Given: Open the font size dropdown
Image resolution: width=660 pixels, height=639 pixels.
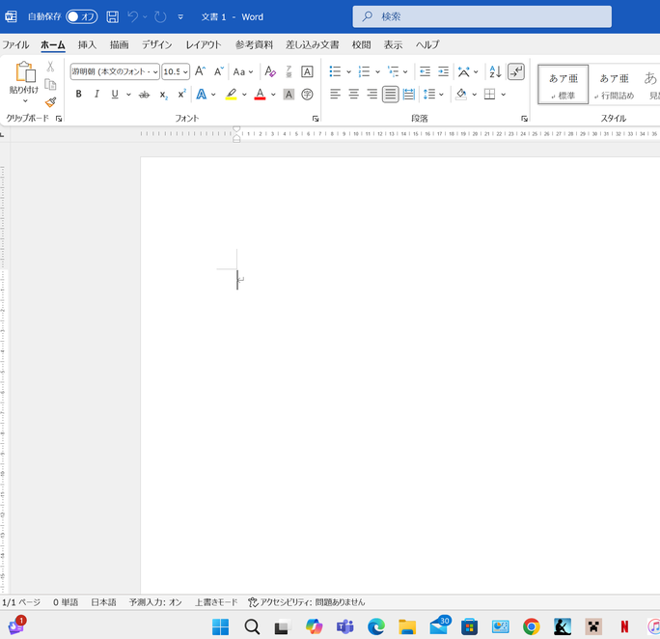Looking at the screenshot, I should [x=185, y=71].
